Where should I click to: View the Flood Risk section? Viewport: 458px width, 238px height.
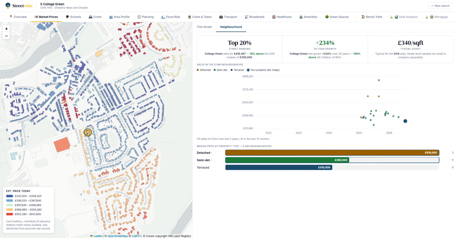170,17
